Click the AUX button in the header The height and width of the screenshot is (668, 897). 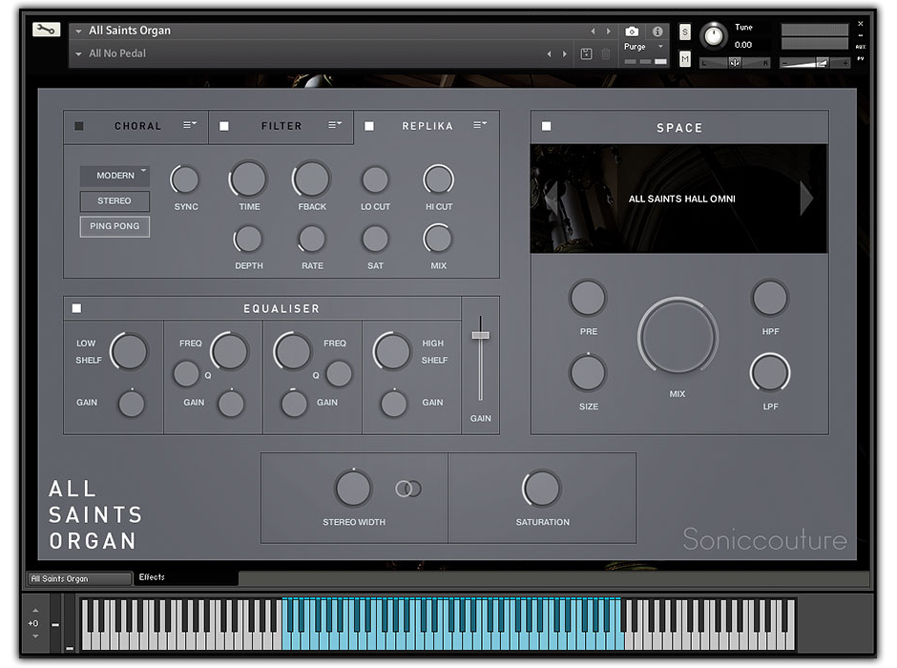click(861, 47)
